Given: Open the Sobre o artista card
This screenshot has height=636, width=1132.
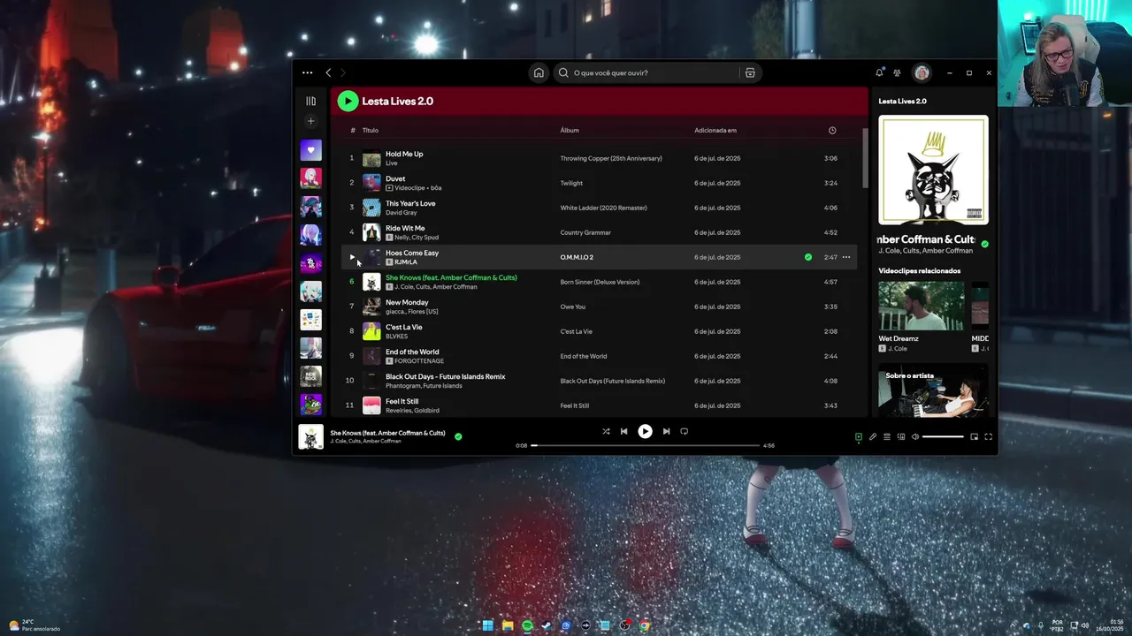Looking at the screenshot, I should (x=933, y=391).
